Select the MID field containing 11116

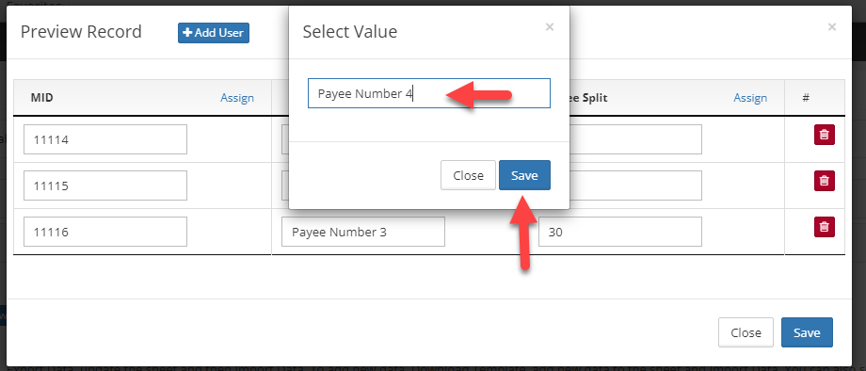[104, 232]
